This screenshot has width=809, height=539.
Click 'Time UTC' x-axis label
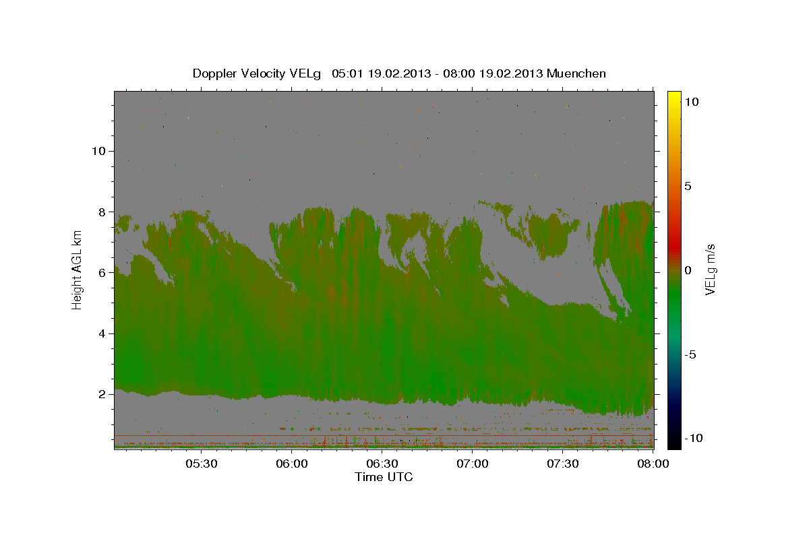click(384, 477)
